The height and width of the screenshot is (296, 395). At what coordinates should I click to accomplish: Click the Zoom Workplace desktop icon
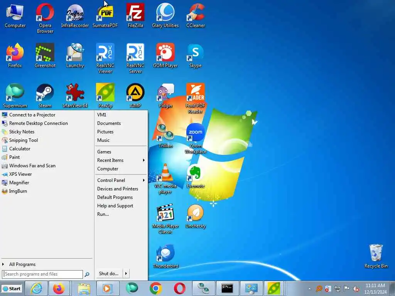tap(196, 138)
